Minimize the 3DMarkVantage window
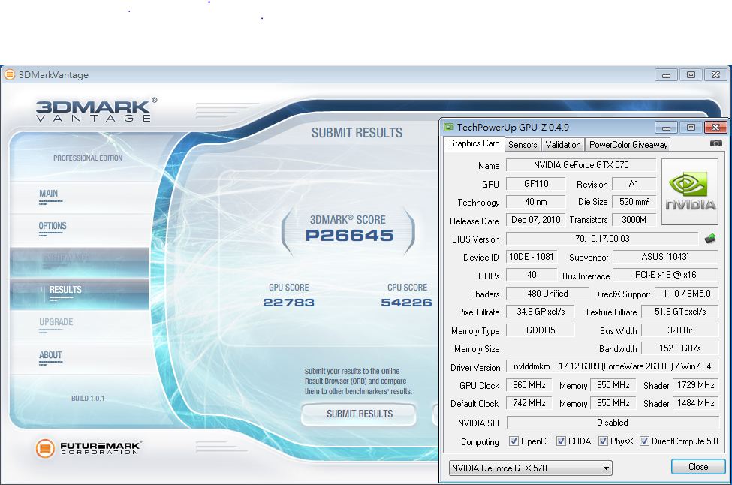 666,74
